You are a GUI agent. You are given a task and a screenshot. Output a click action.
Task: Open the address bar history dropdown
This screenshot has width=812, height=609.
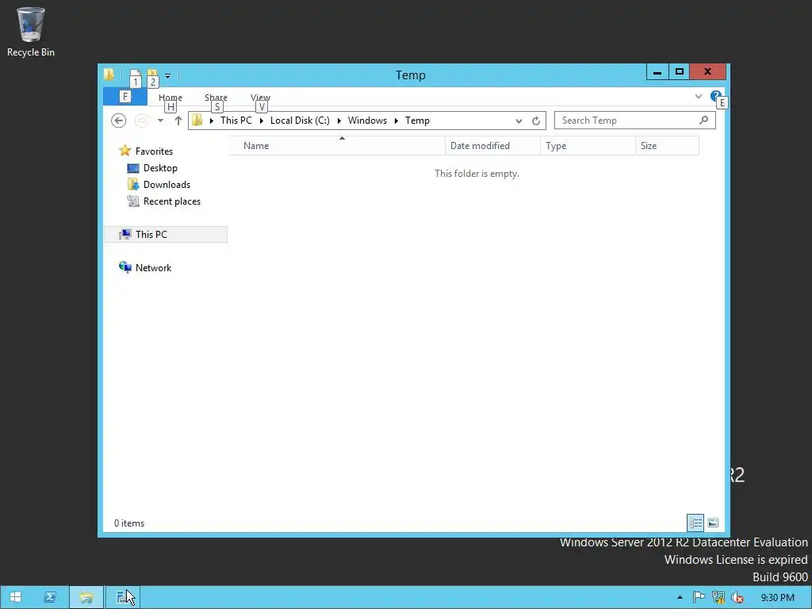[x=519, y=121]
